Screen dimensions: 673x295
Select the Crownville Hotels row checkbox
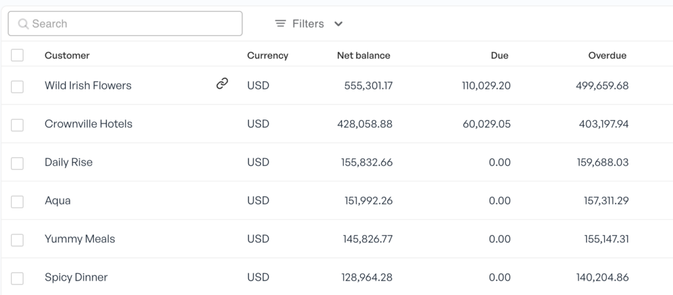point(17,125)
